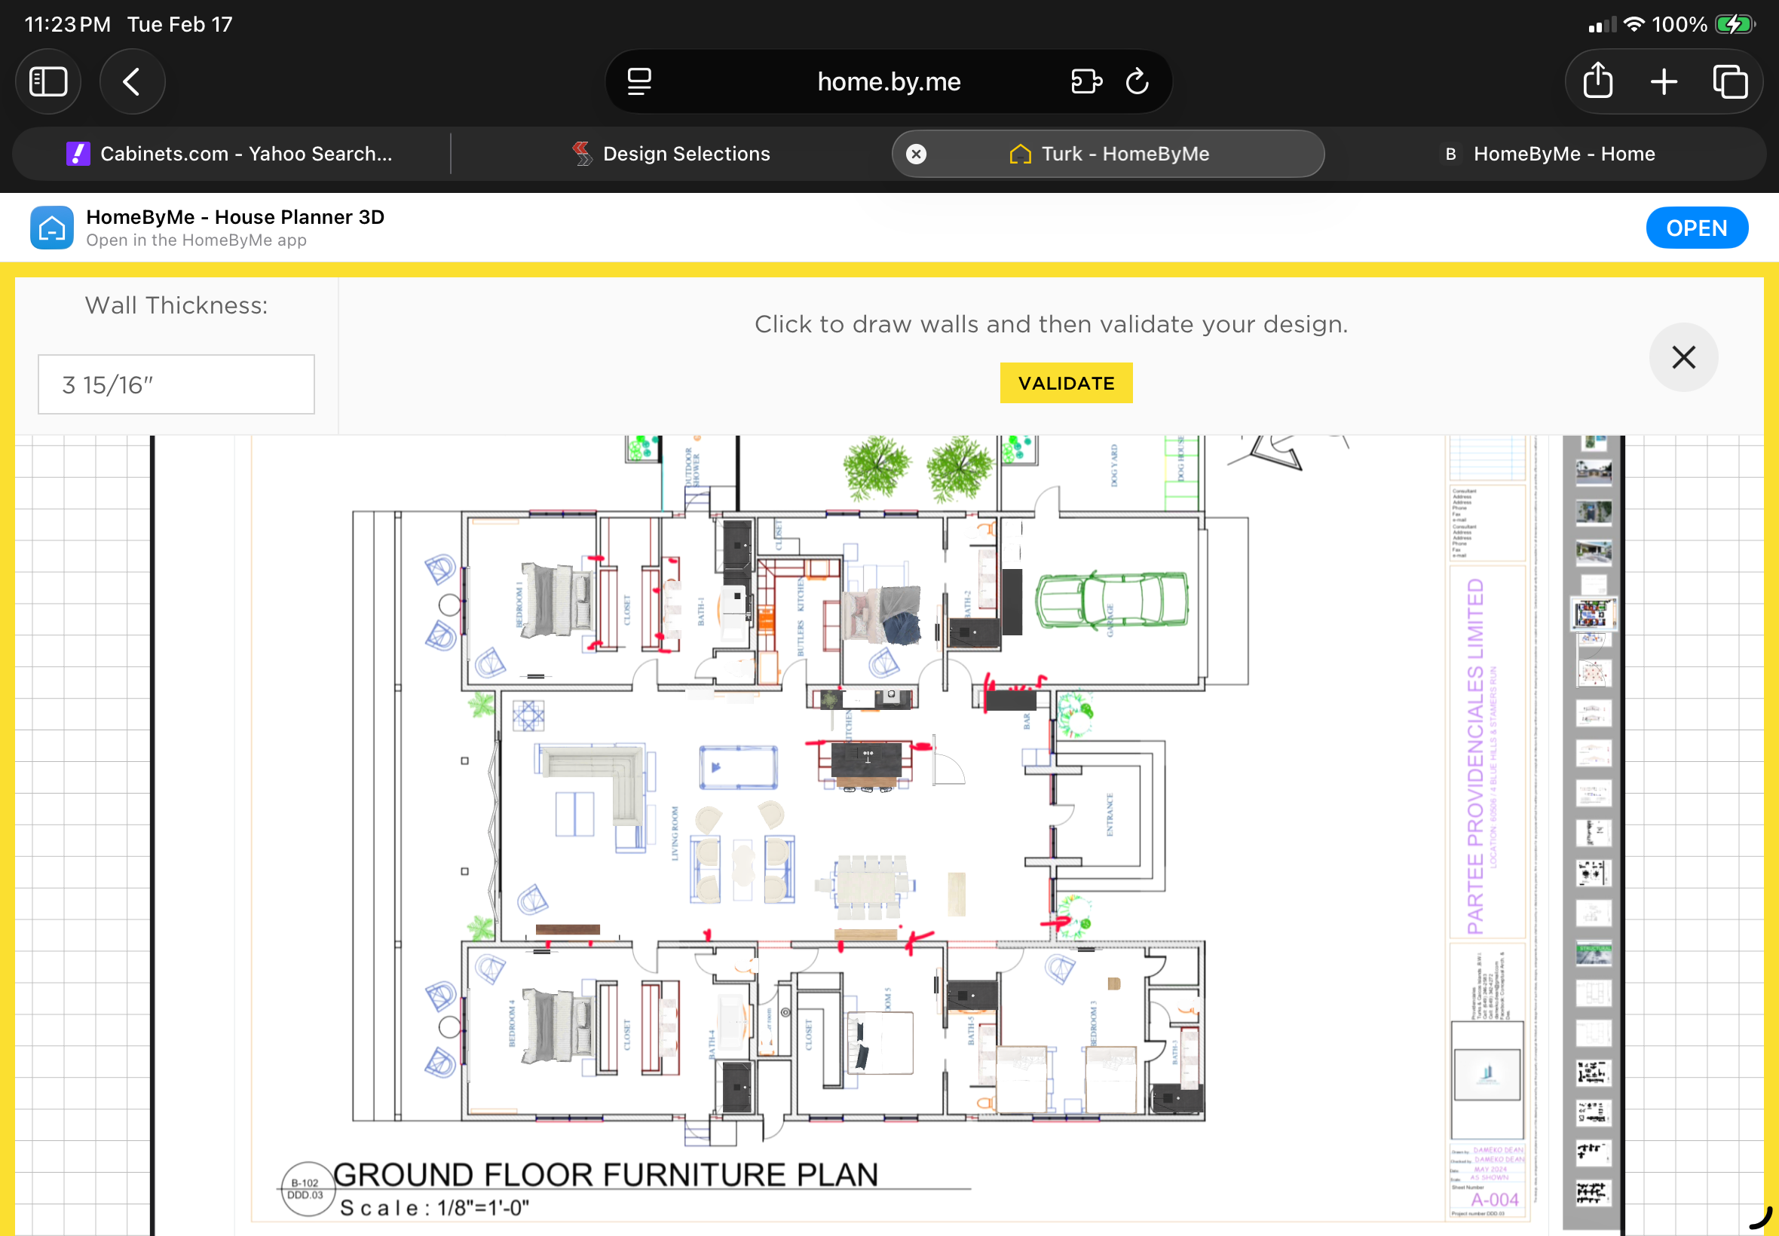Go back with the back arrow
1779x1236 pixels.
(132, 81)
